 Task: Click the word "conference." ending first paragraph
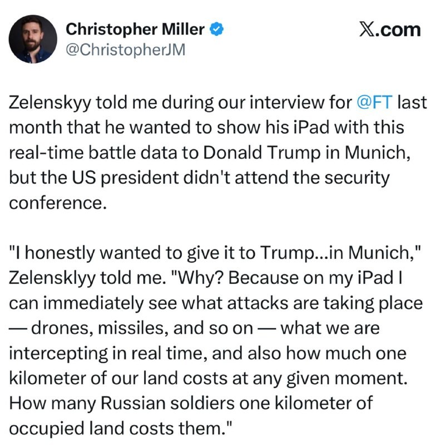click(57, 202)
